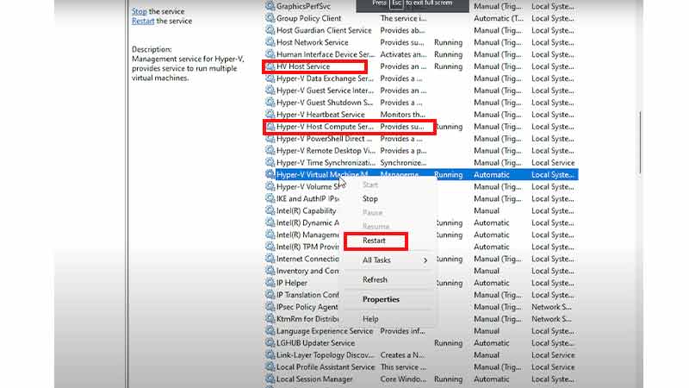Click the LGHUB Updater Service icon
This screenshot has height=388, width=689.
[270, 342]
